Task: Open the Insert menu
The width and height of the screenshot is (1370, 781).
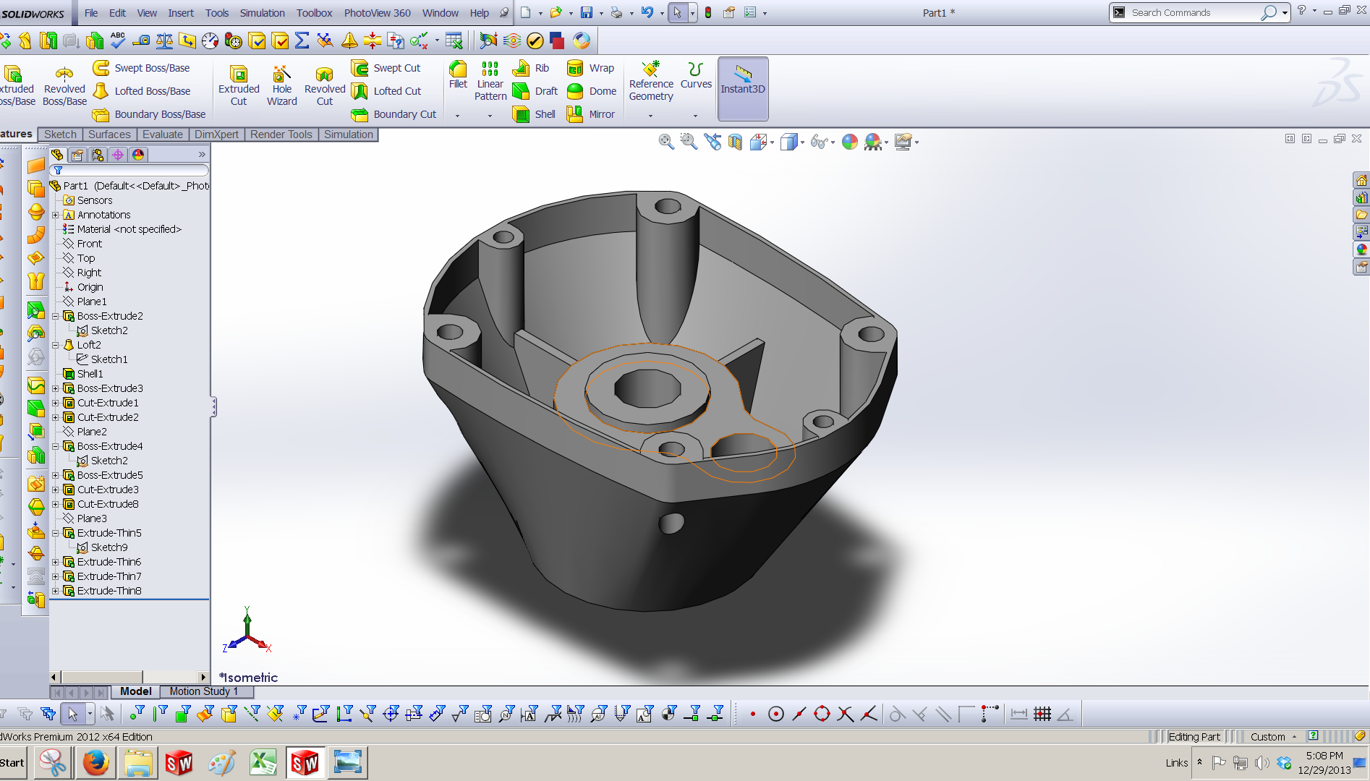Action: (x=181, y=13)
